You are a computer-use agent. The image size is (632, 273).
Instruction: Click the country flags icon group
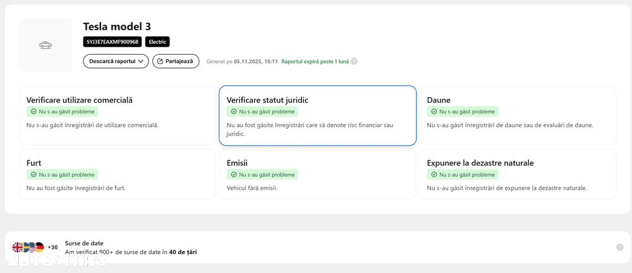(28, 247)
